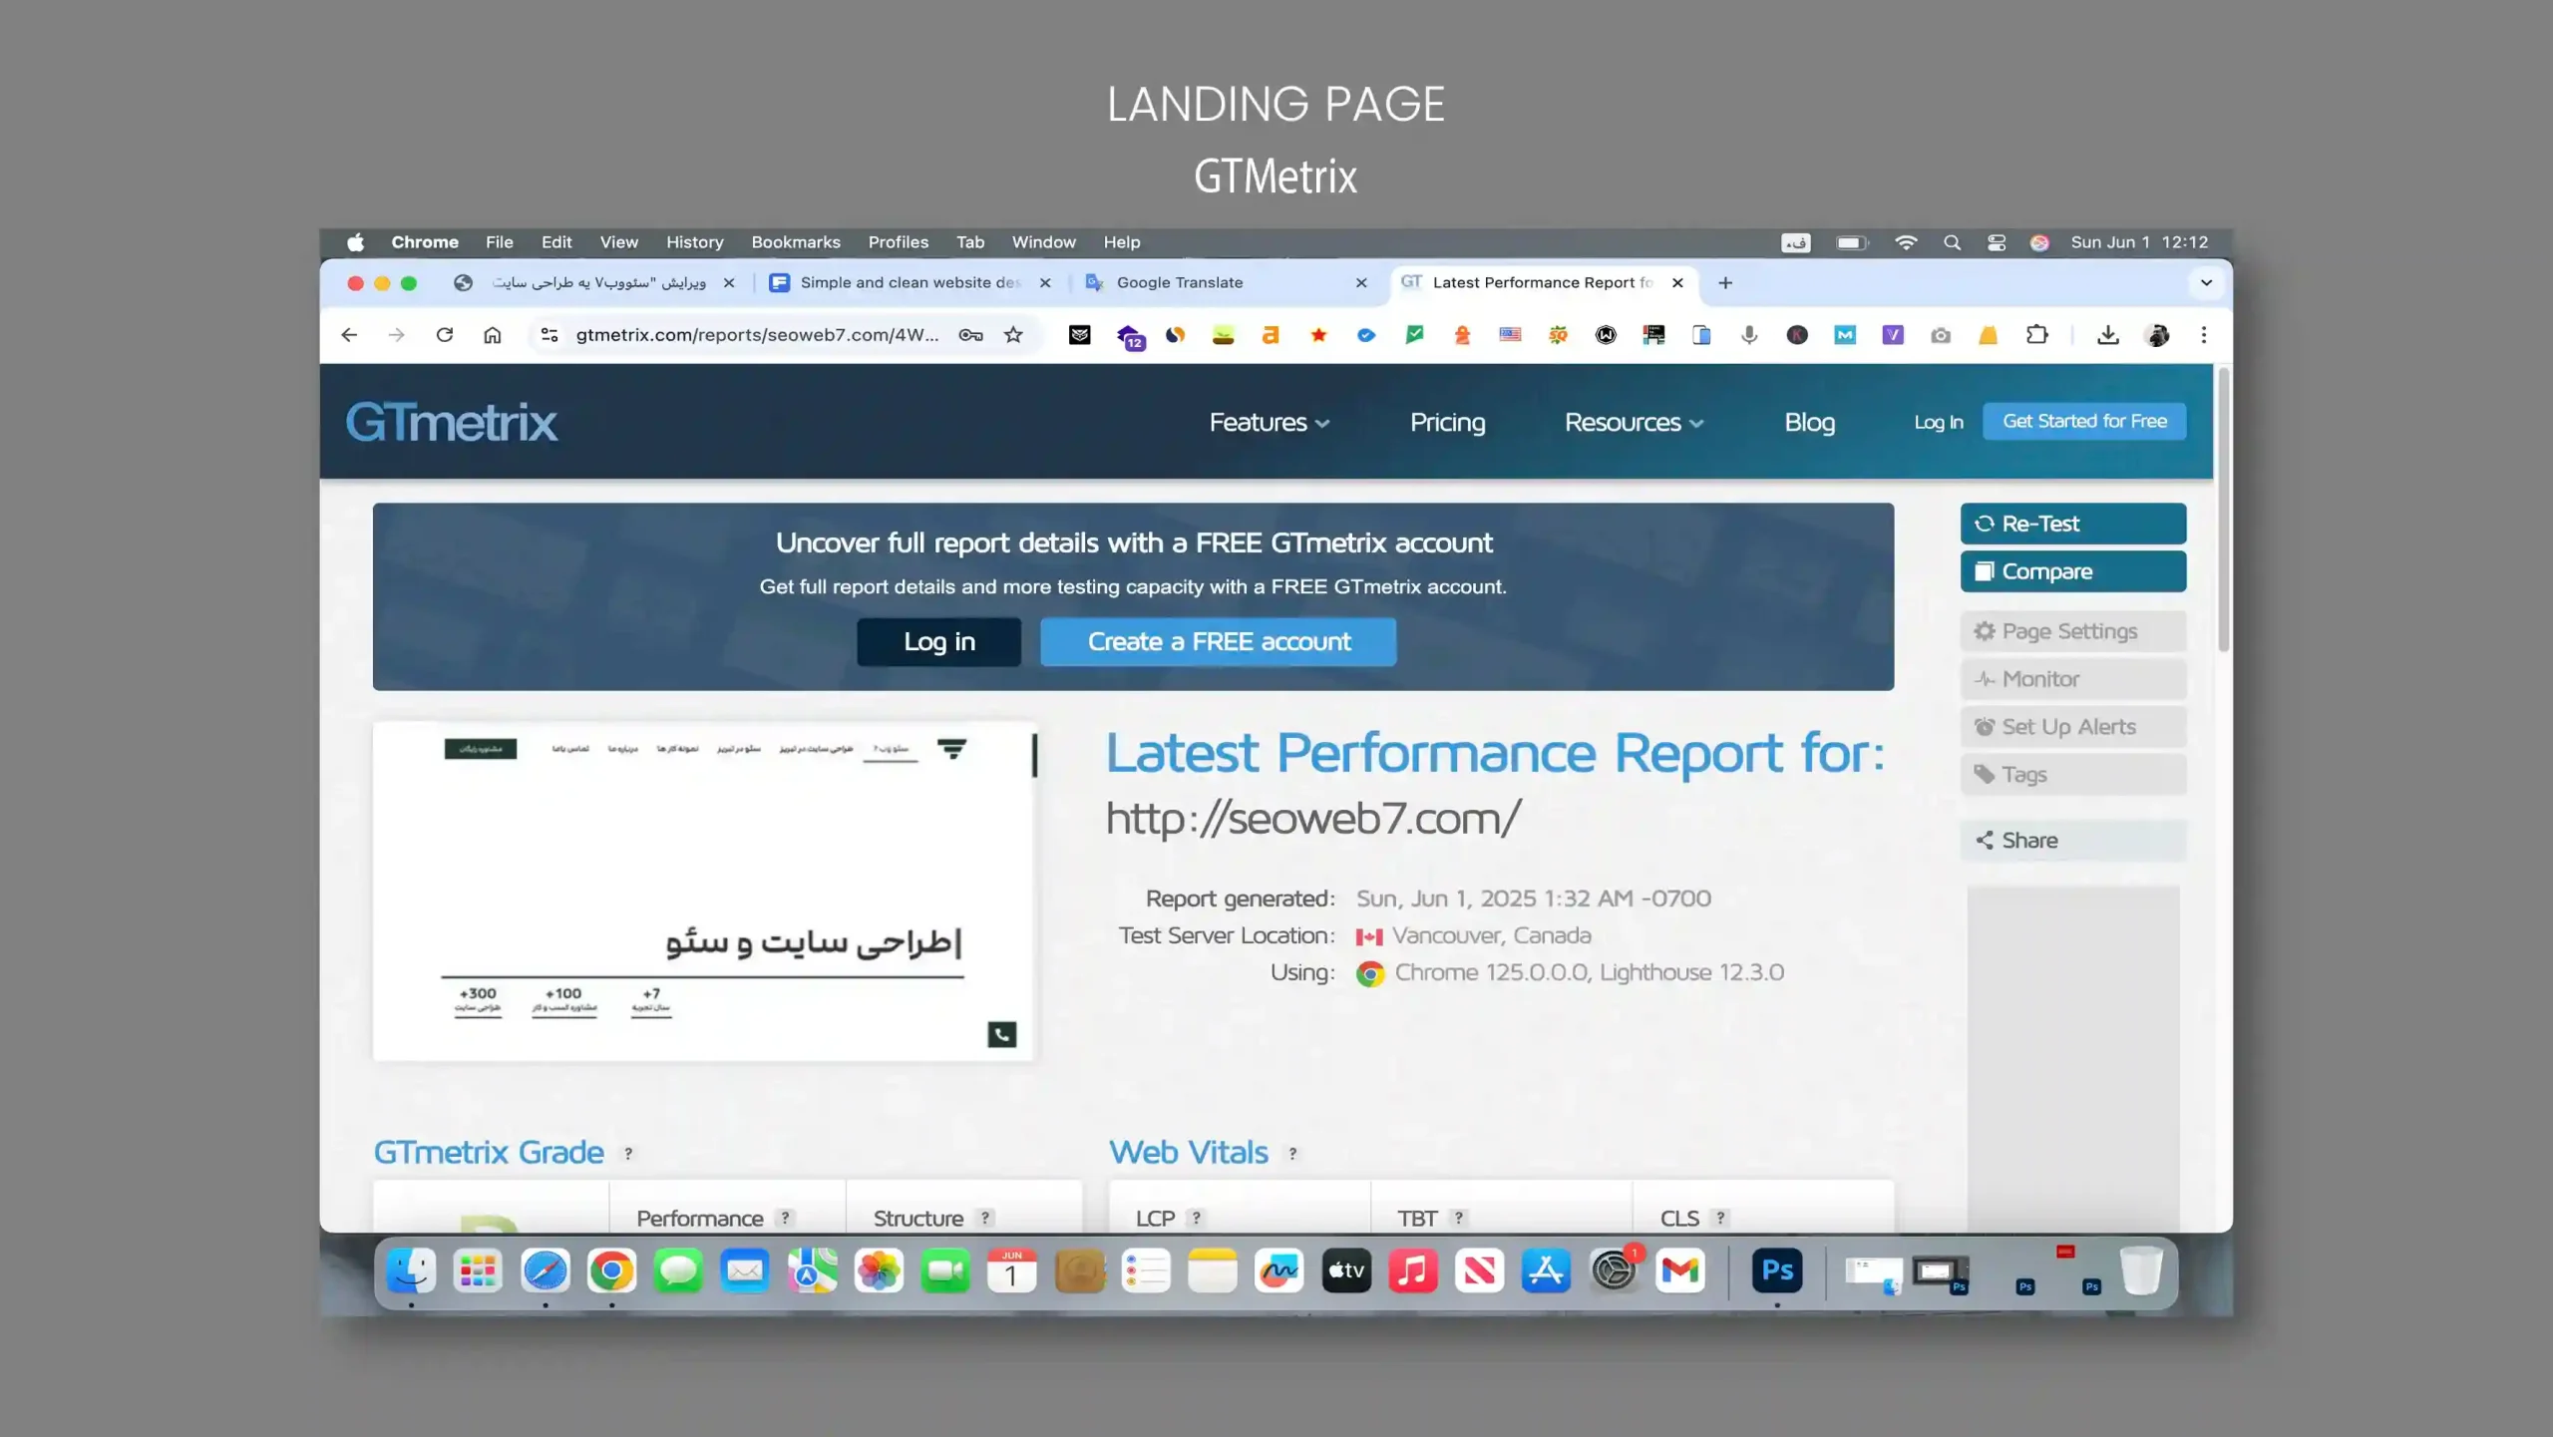Click the Share button in sidebar
Viewport: 2553px width, 1437px height.
pyautogui.click(x=2073, y=841)
